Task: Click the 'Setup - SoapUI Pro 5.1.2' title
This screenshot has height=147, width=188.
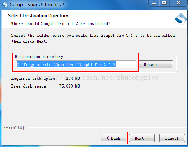Action: click(x=37, y=5)
